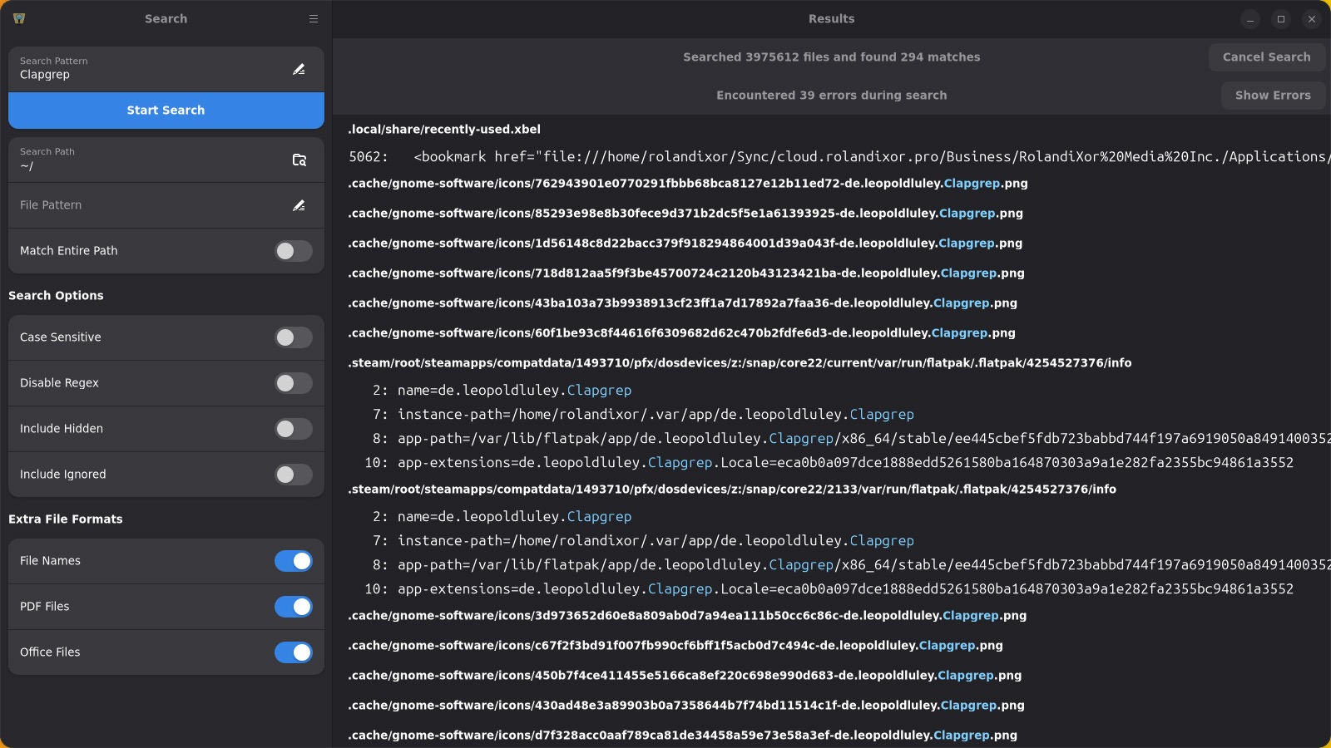The height and width of the screenshot is (748, 1331).
Task: Enable Include Hidden files
Action: tap(293, 429)
